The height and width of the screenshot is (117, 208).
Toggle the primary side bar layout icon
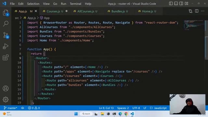[171, 4]
